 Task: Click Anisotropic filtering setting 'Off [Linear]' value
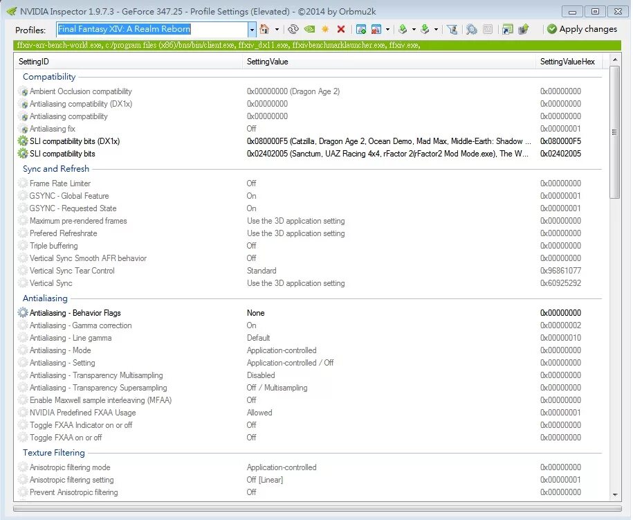[x=265, y=480]
